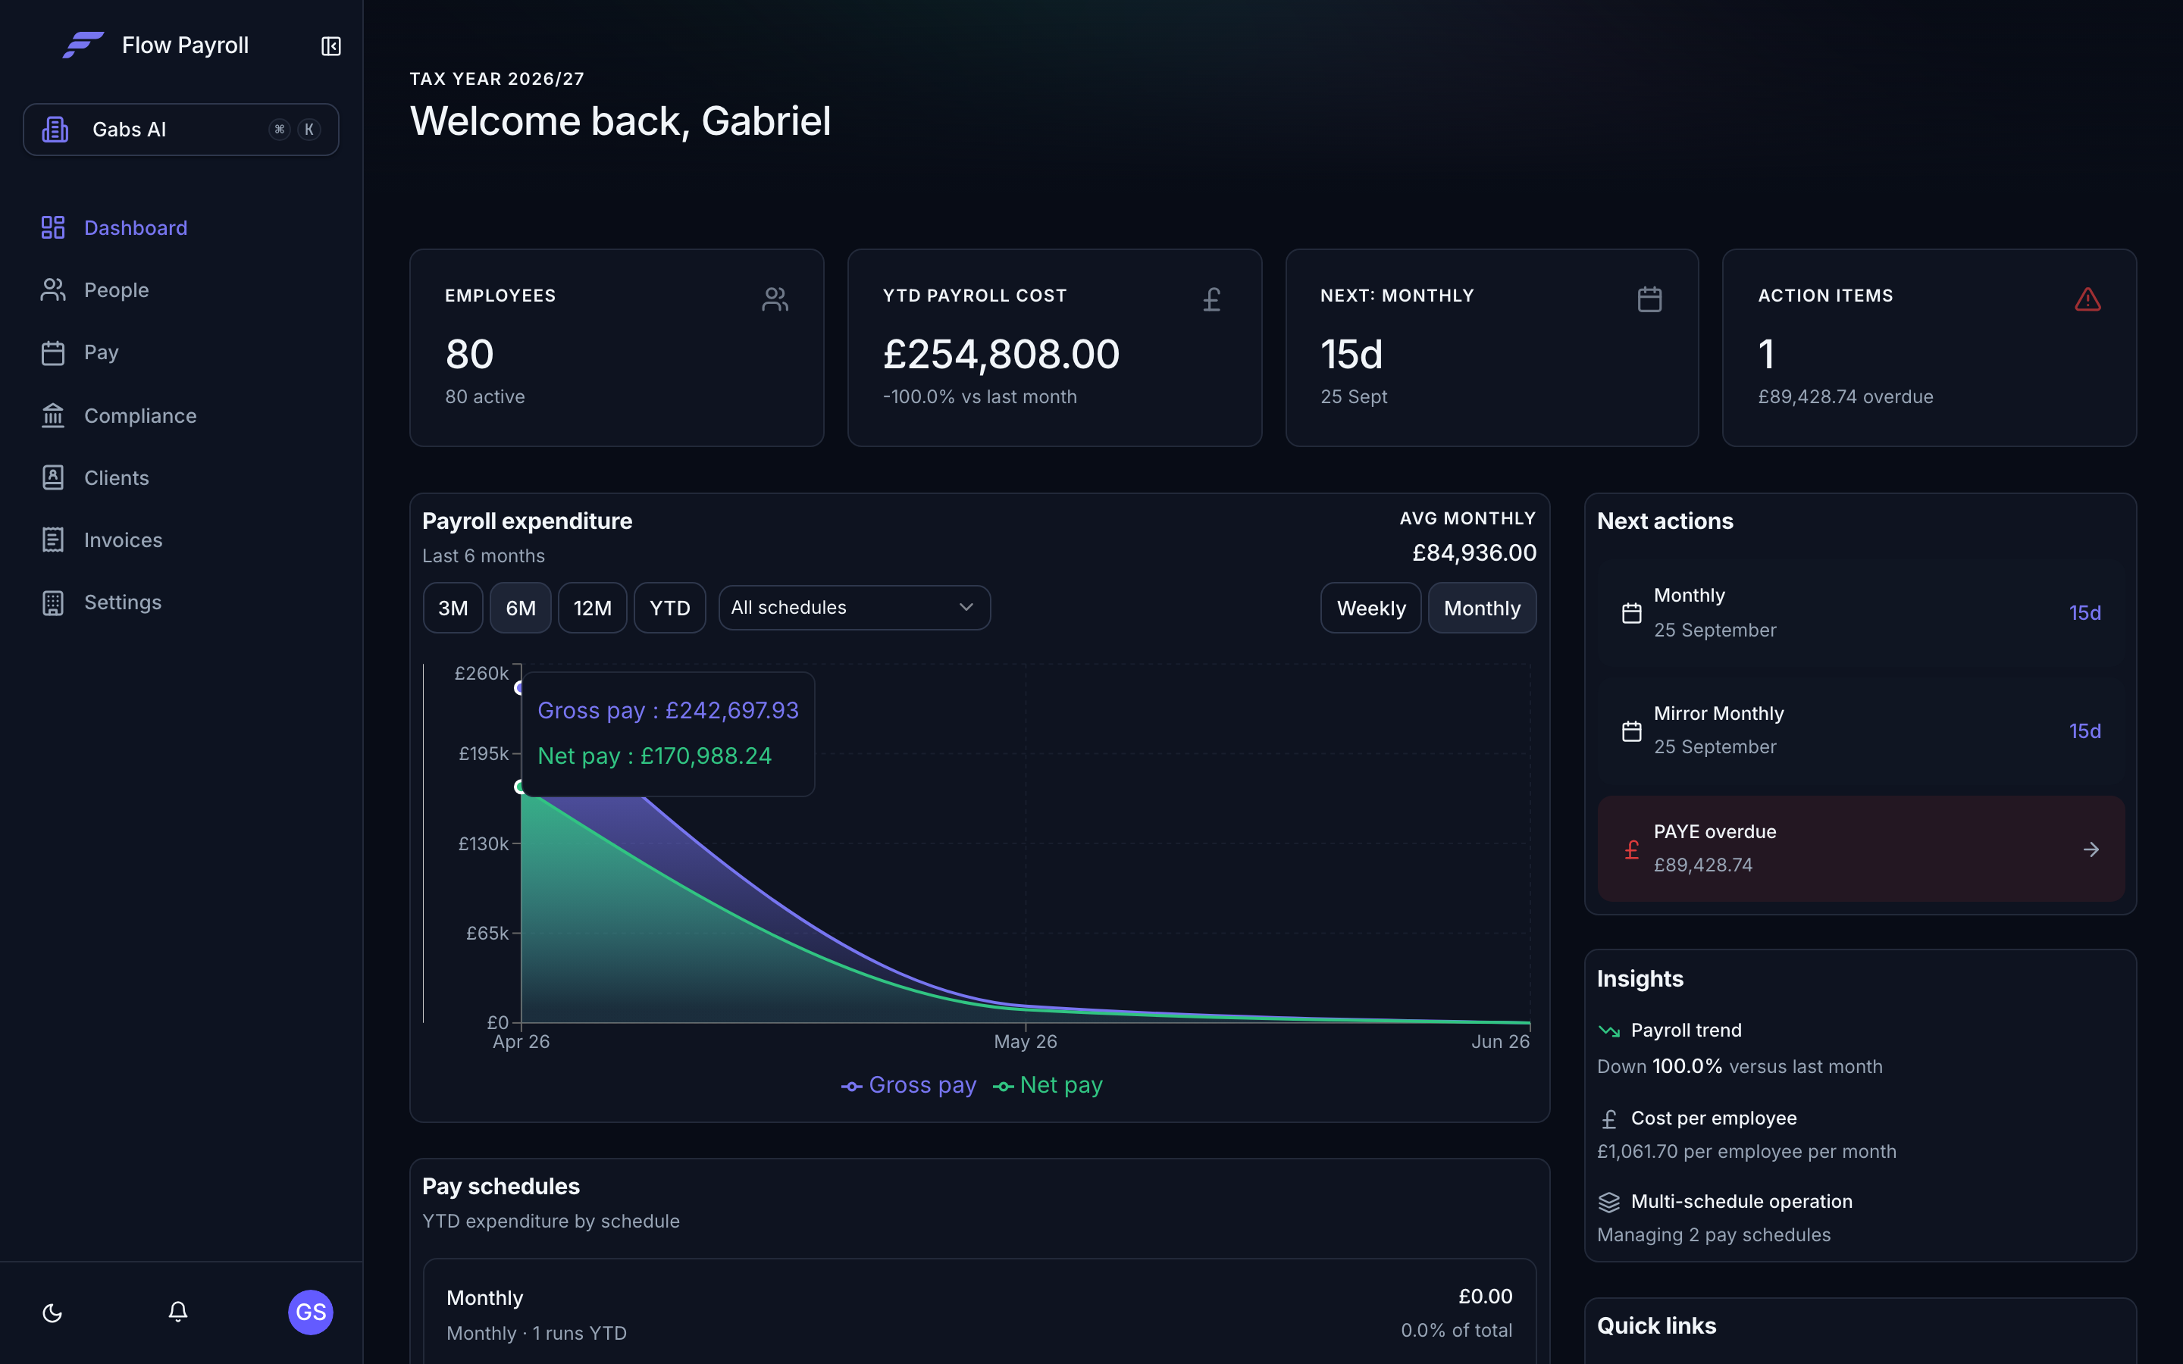Click the Apr 26 gross pay data point
Screen dimensions: 2183x1364
(521, 687)
